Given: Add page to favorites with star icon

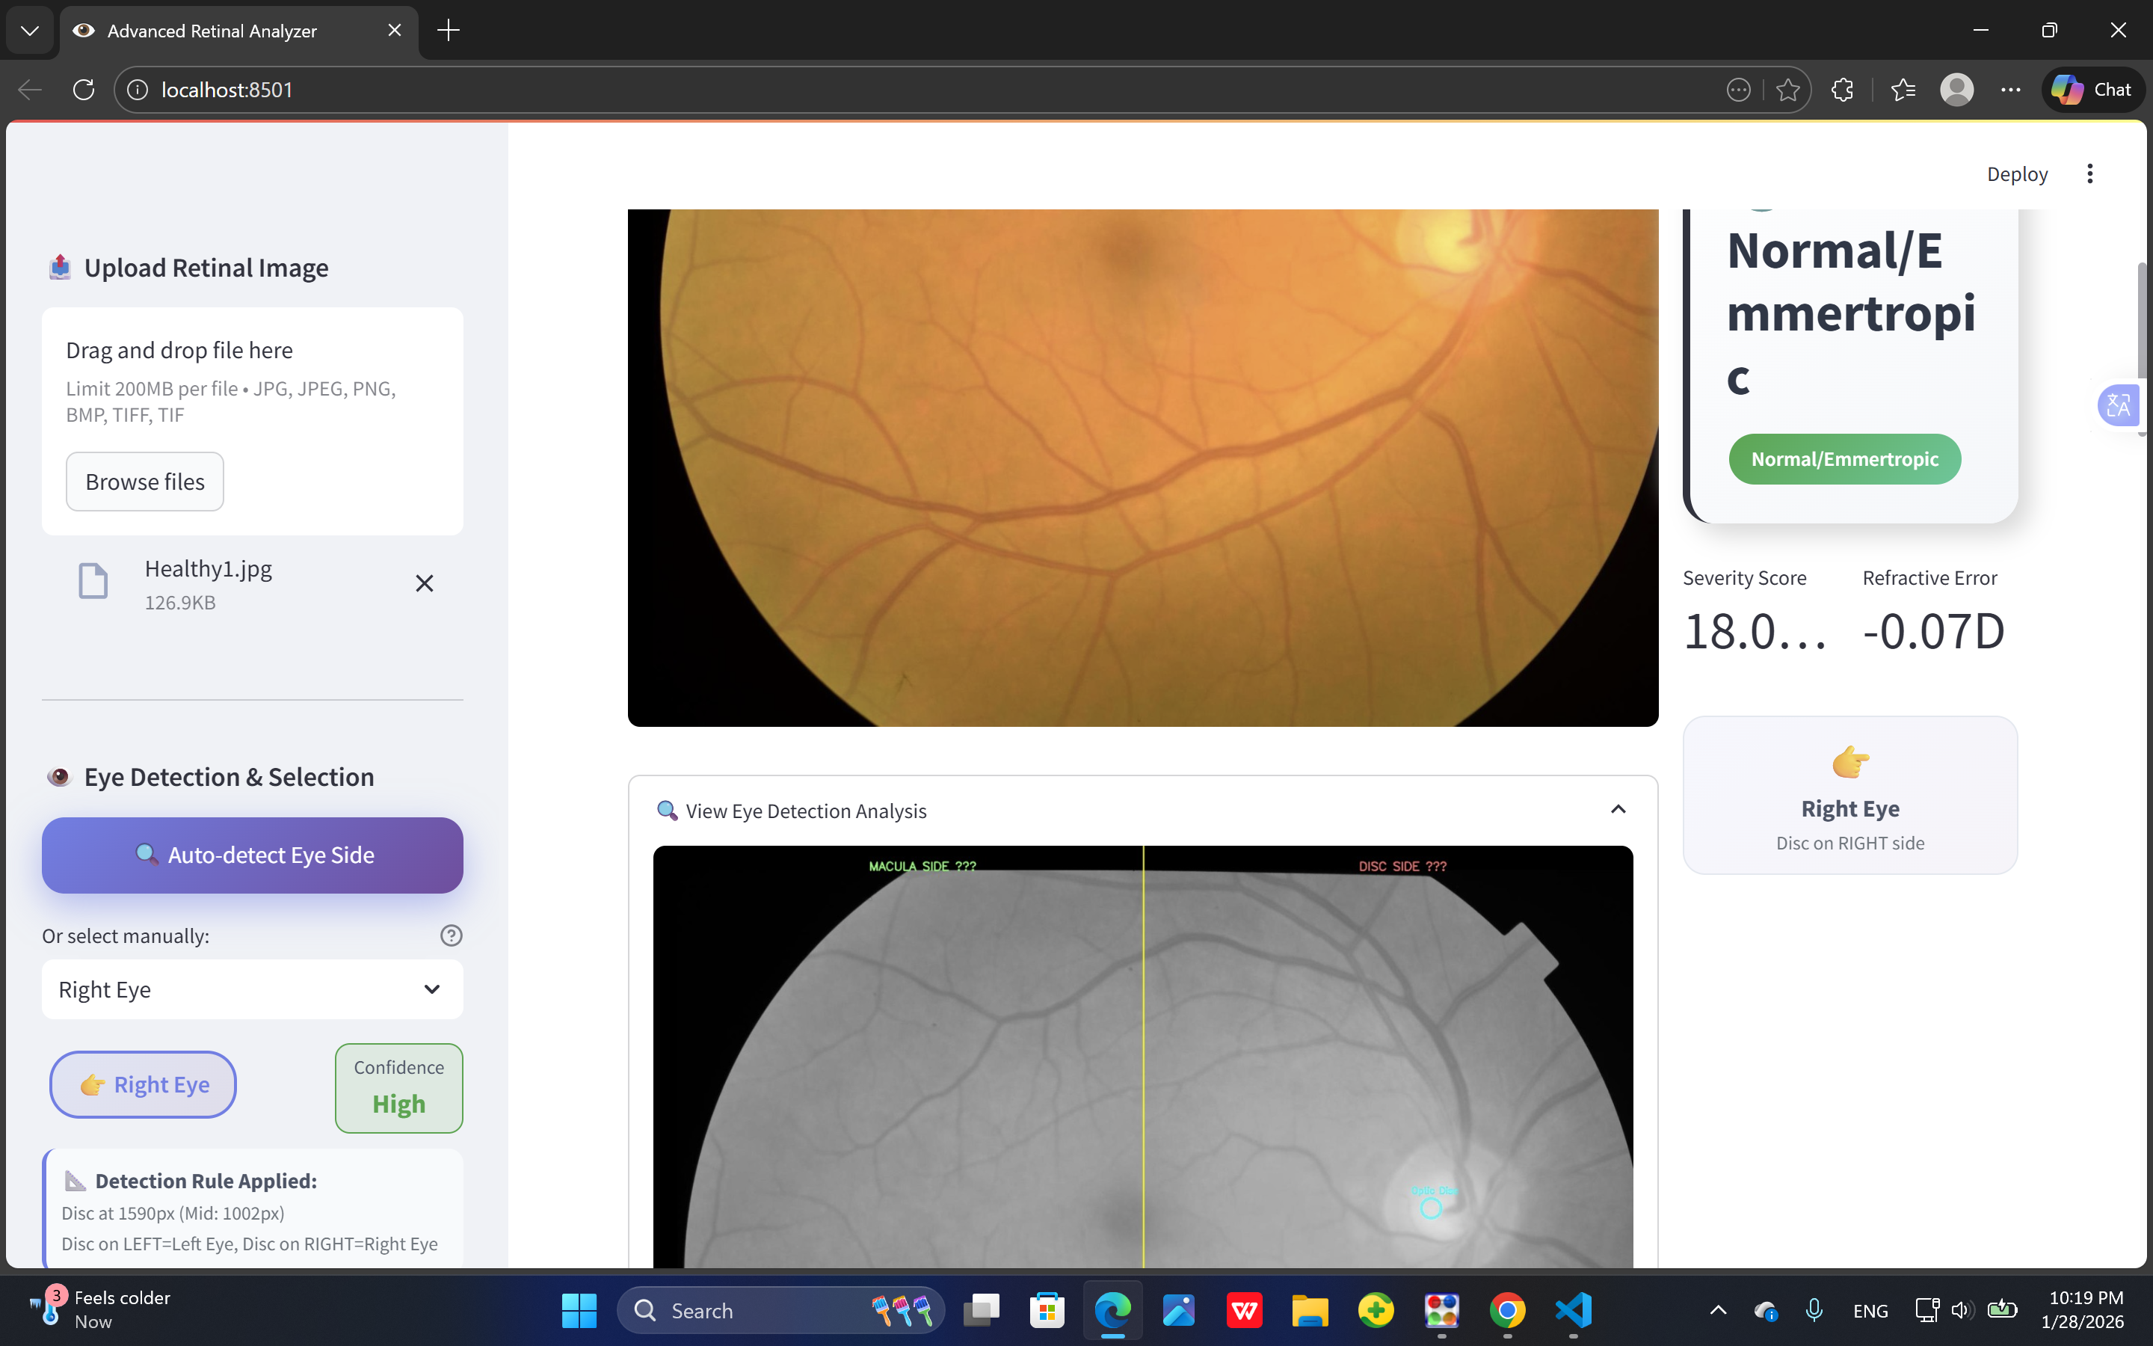Looking at the screenshot, I should pos(1787,90).
